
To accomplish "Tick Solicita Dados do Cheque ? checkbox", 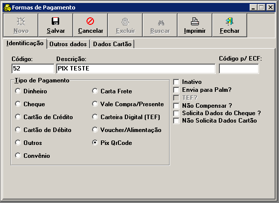I will click(x=176, y=113).
